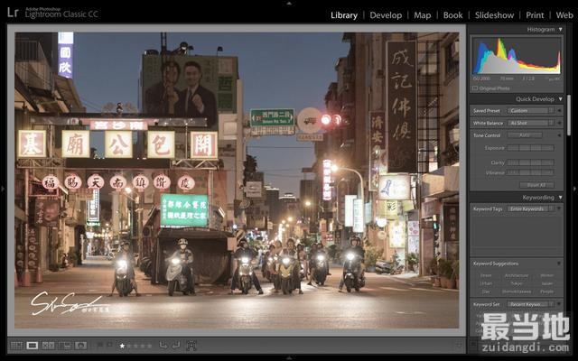Switch to the Develop module
Image resolution: width=578 pixels, height=361 pixels.
pos(386,15)
